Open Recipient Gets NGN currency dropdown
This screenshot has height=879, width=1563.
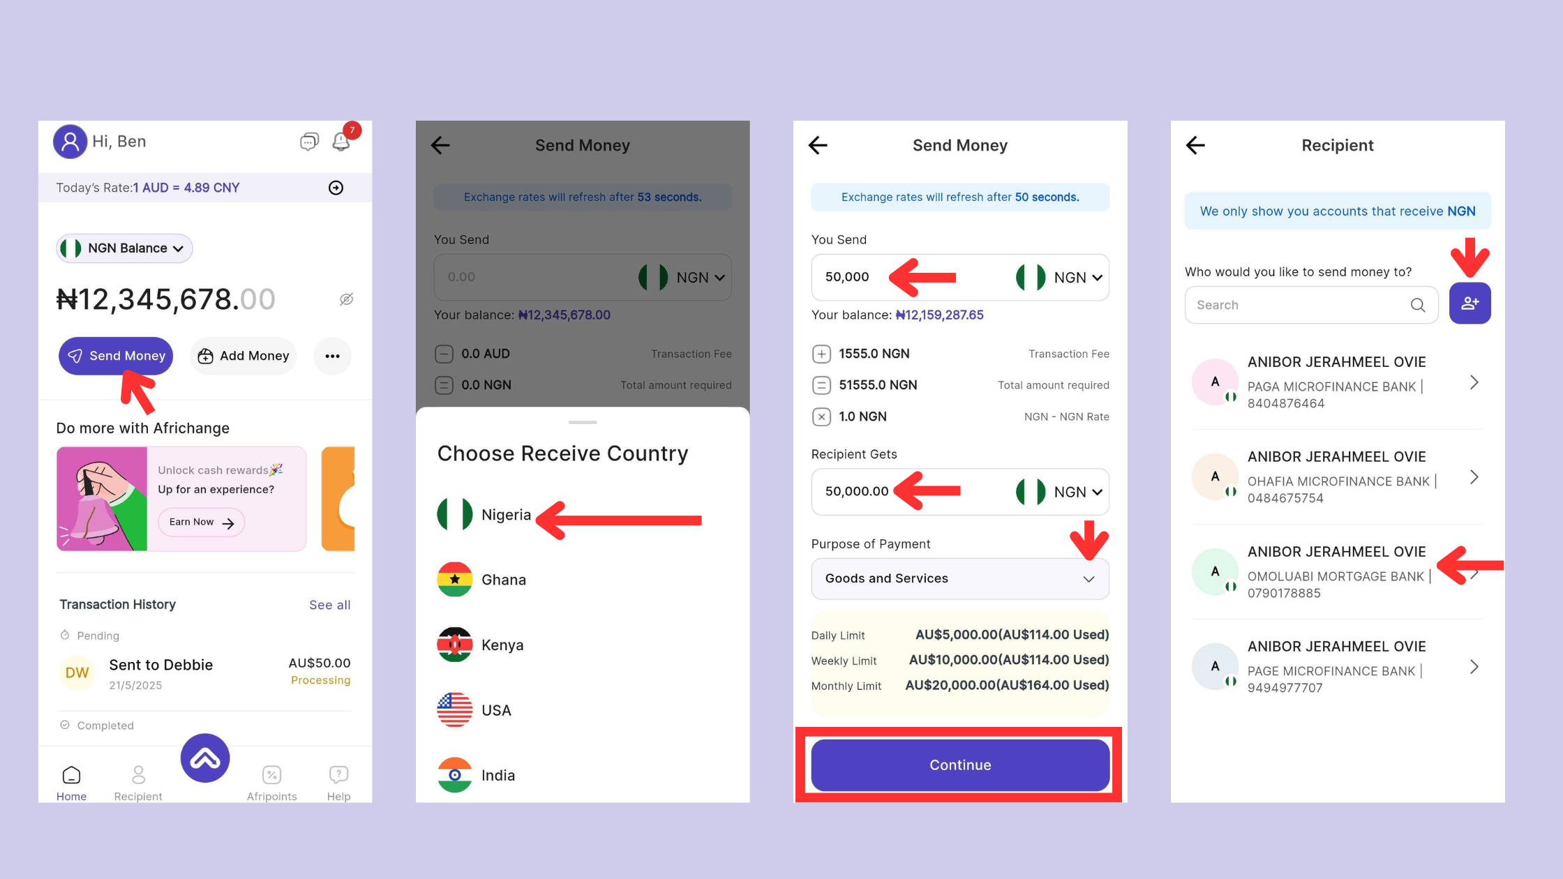[1060, 492]
